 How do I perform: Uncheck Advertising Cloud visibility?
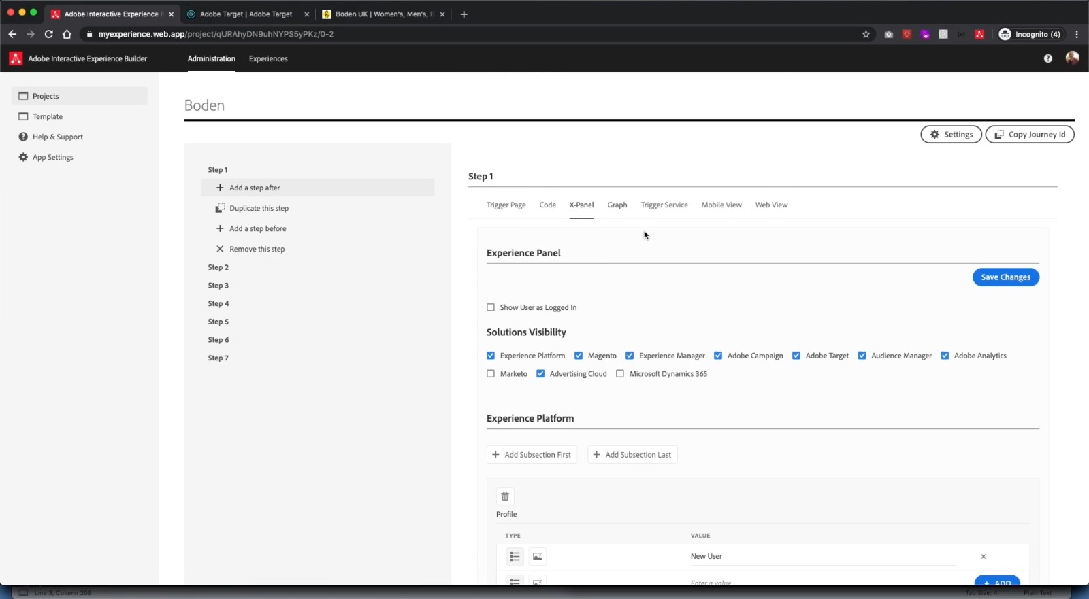(x=540, y=373)
